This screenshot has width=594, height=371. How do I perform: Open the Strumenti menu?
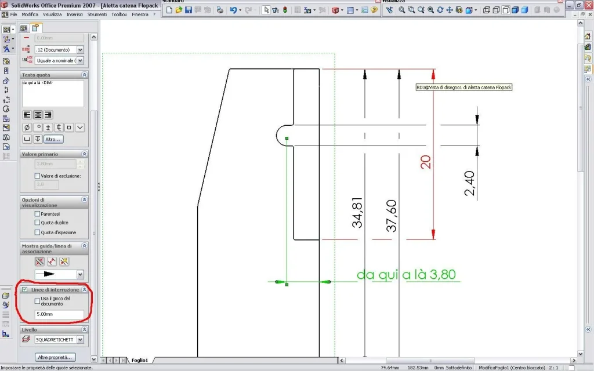point(97,14)
